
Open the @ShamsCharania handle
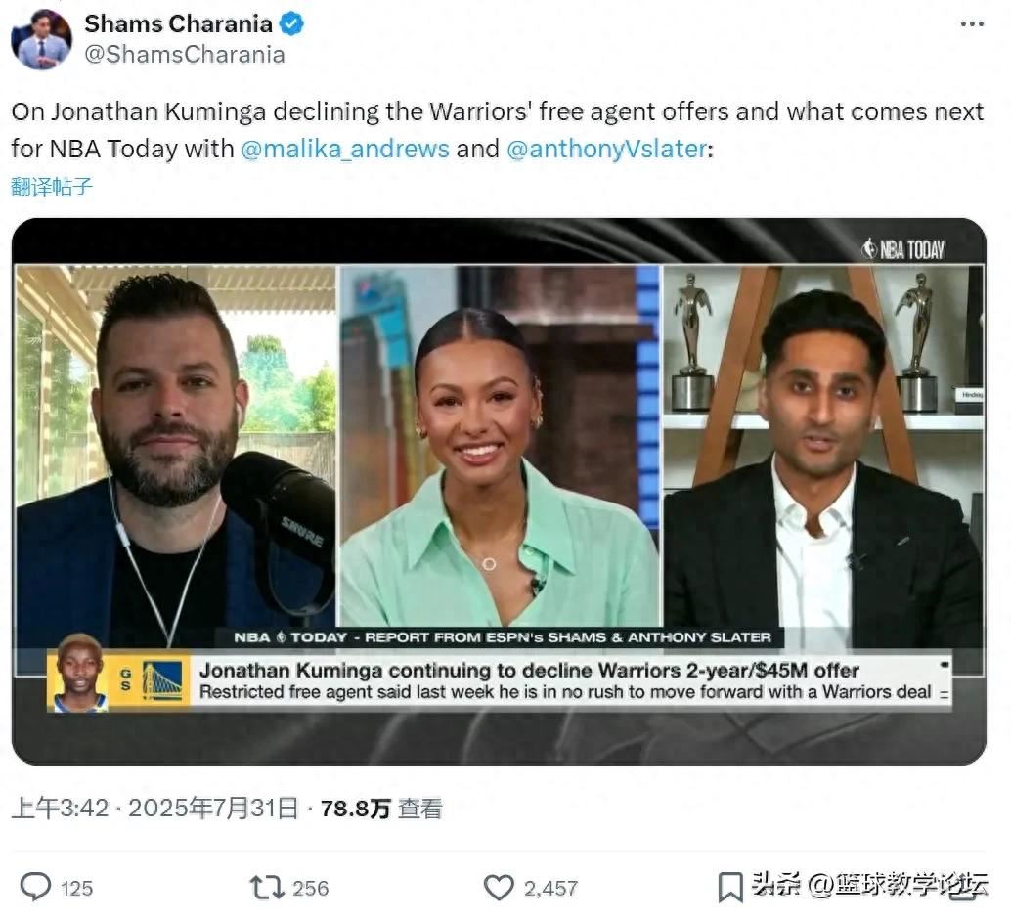point(185,55)
